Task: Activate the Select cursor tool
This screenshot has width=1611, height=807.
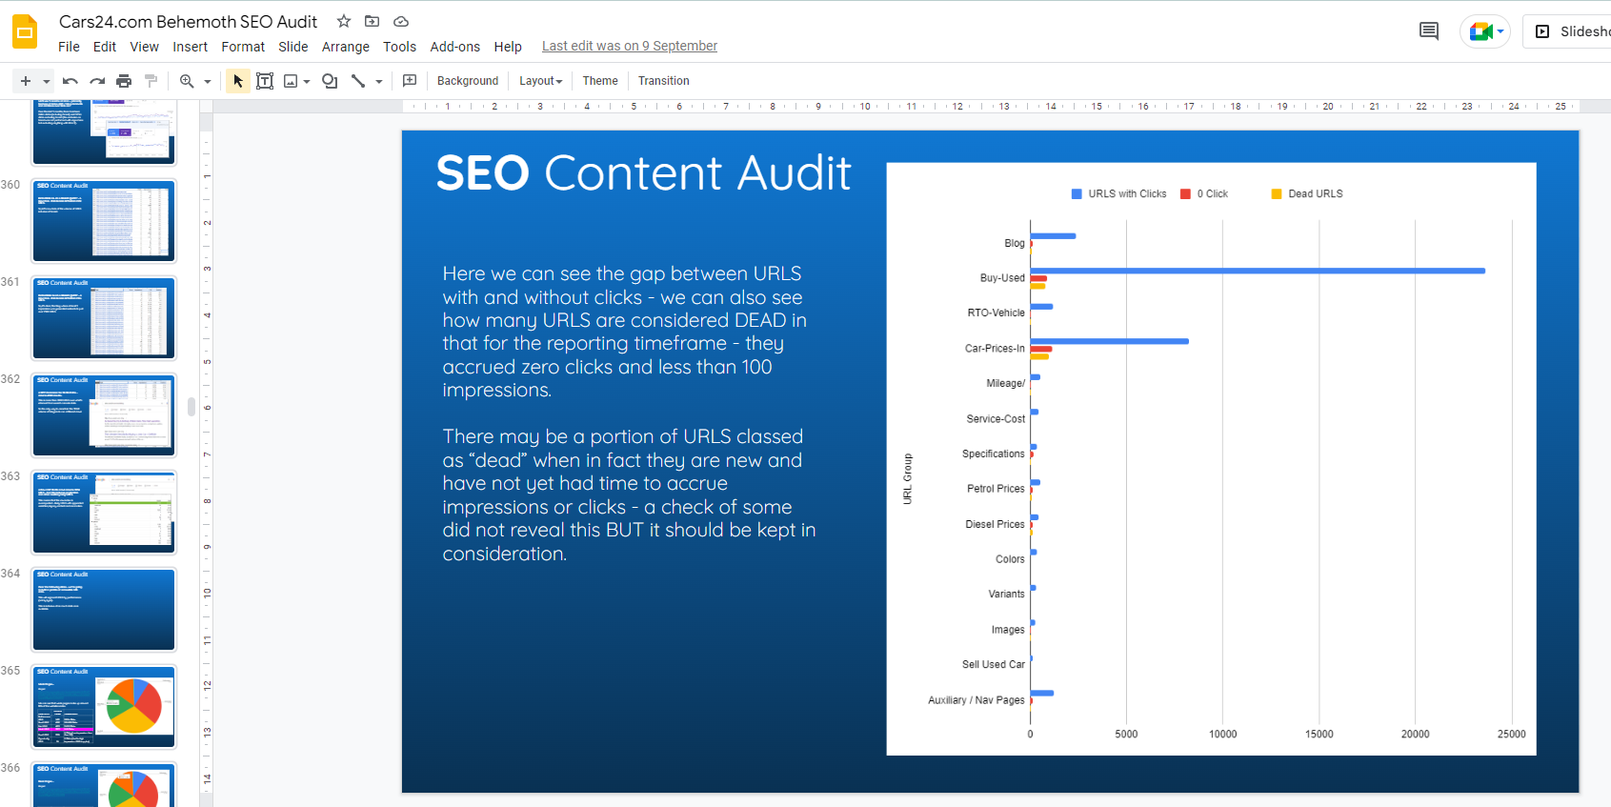Action: 238,81
